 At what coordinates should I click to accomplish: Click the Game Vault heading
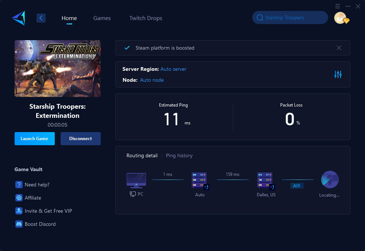[28, 169]
